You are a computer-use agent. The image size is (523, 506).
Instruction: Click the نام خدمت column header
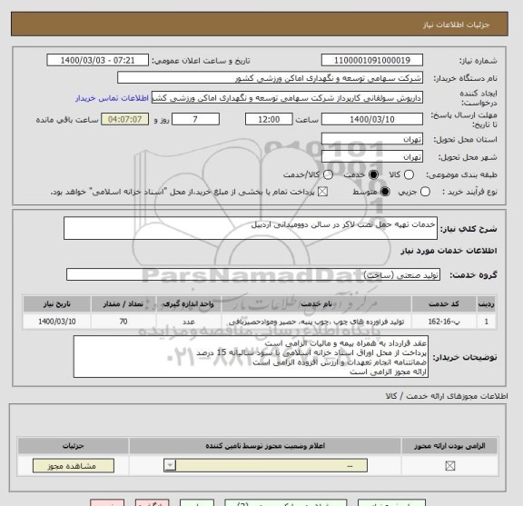(317, 303)
